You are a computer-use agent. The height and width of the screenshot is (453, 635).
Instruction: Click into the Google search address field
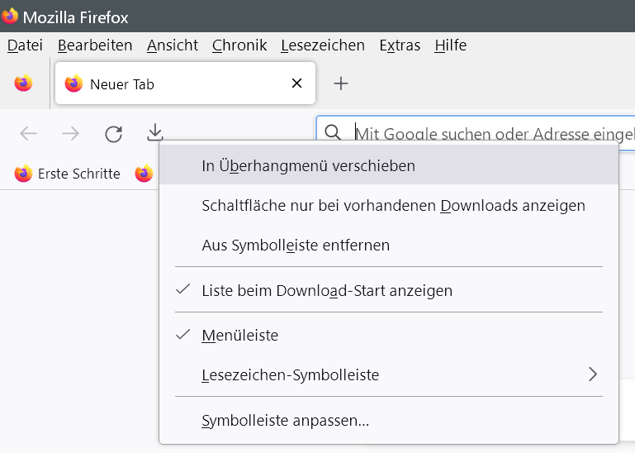click(x=493, y=133)
